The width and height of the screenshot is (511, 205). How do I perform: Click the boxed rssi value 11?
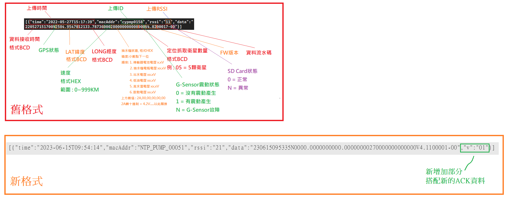(168, 22)
